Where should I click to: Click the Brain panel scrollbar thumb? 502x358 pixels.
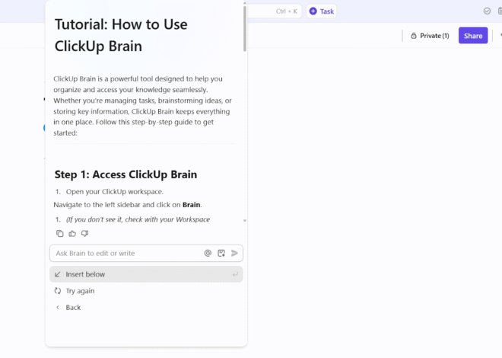(x=245, y=29)
